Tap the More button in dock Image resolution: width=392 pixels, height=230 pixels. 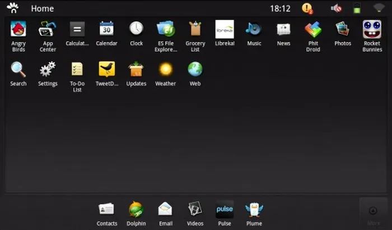[374, 213]
